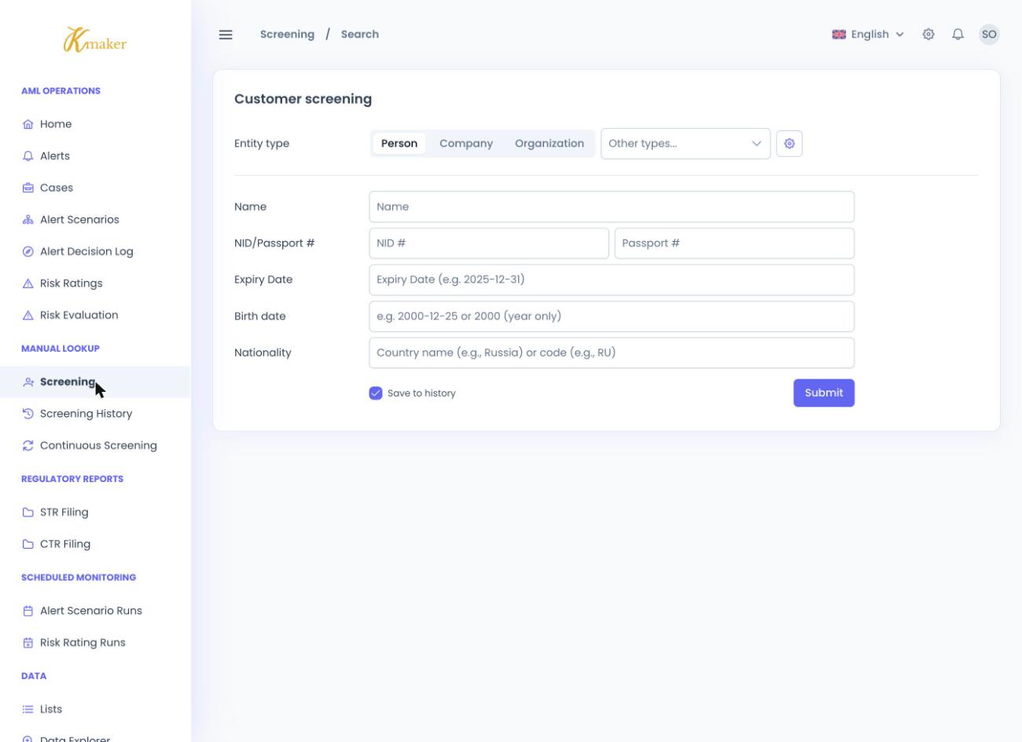Open the SO user avatar menu
The width and height of the screenshot is (1022, 742).
989,35
